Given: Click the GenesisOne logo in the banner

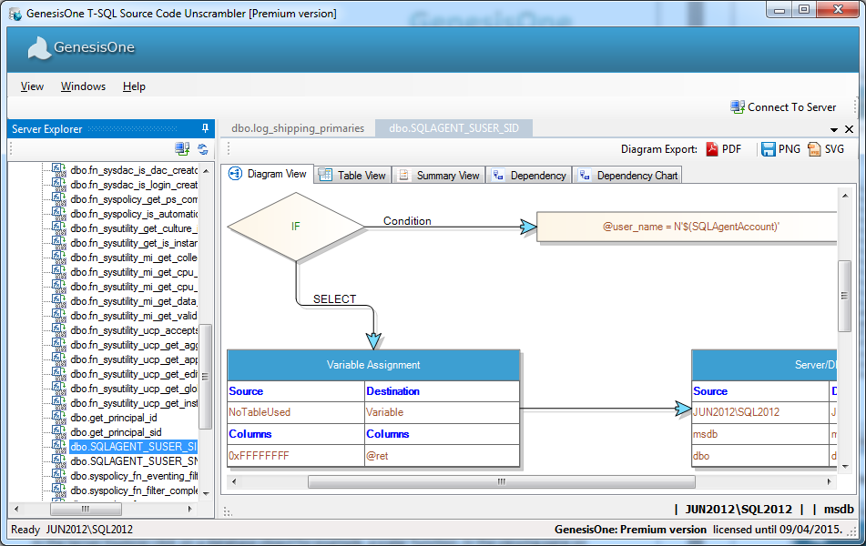Looking at the screenshot, I should (x=81, y=47).
